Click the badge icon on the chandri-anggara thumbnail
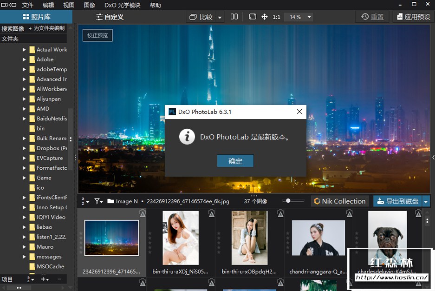 pos(349,213)
